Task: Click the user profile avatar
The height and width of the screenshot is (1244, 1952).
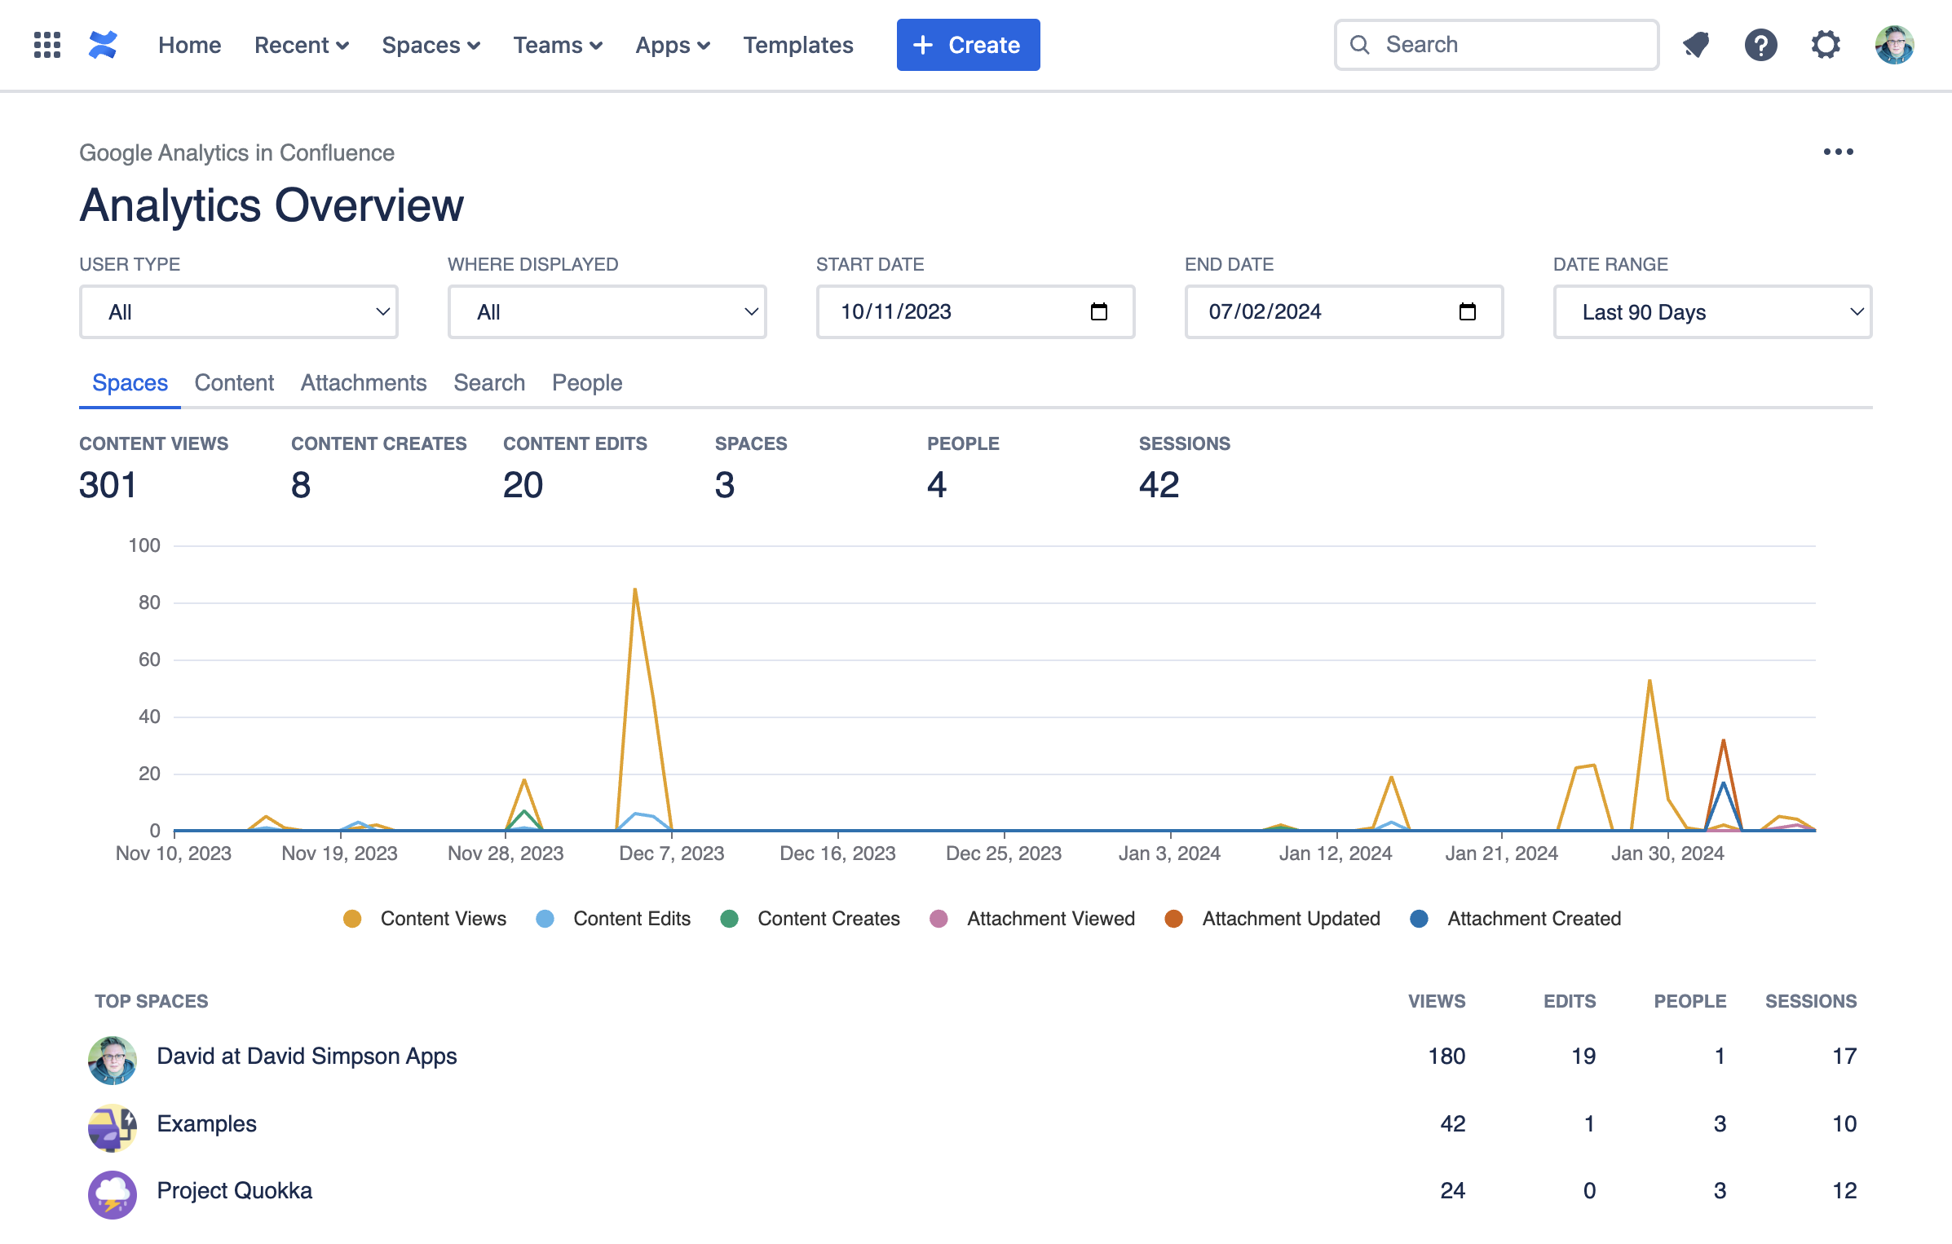Action: tap(1894, 45)
